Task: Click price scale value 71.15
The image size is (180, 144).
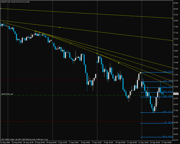Action: [x=176, y=81]
